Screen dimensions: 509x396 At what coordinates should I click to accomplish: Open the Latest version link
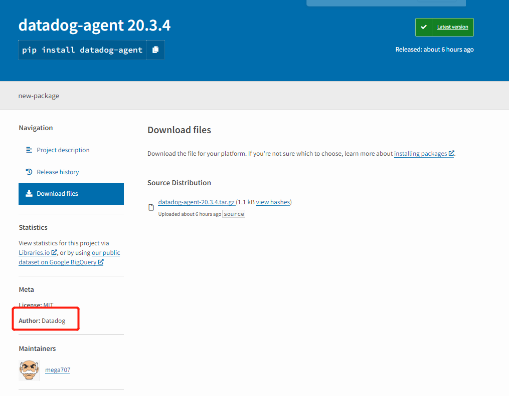(x=452, y=27)
